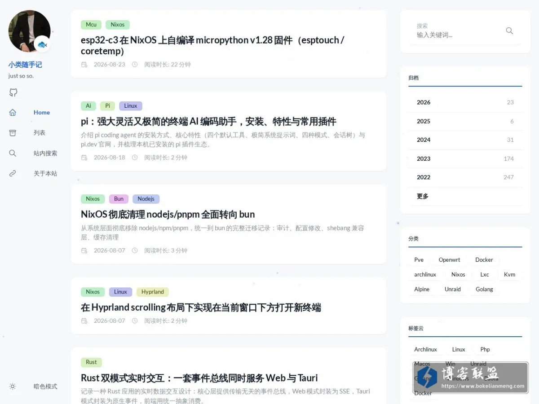Open the Pve category
The width and height of the screenshot is (539, 404).
pyautogui.click(x=419, y=260)
